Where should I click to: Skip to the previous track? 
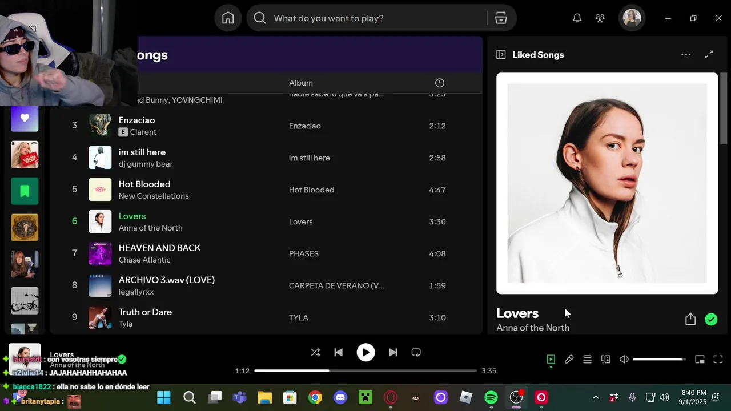[338, 353]
